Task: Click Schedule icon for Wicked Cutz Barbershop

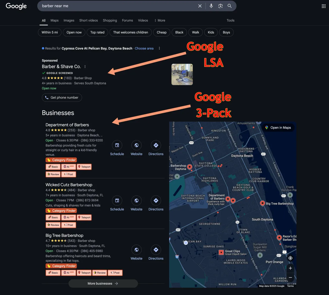Action: pyautogui.click(x=117, y=201)
